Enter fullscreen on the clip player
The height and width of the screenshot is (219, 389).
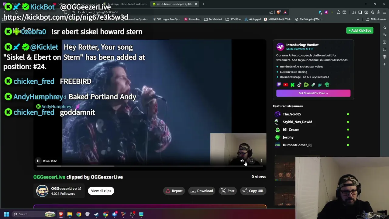coord(252,161)
